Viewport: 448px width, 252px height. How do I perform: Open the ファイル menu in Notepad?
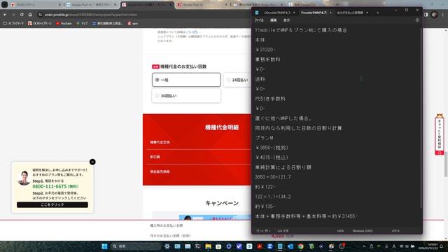point(259,20)
